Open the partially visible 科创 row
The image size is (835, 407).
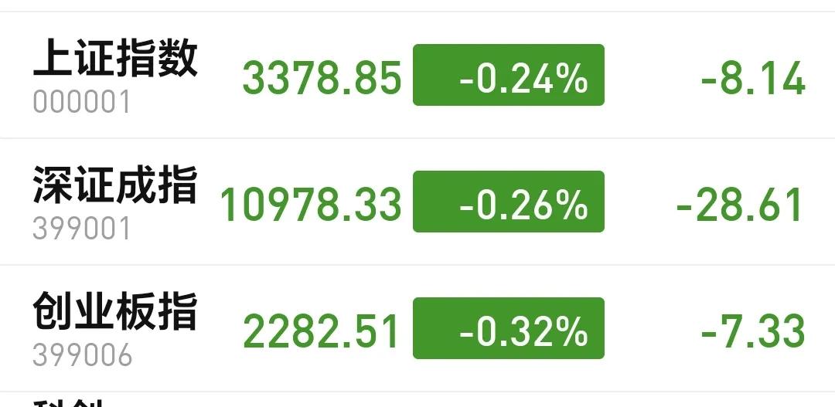click(417, 400)
